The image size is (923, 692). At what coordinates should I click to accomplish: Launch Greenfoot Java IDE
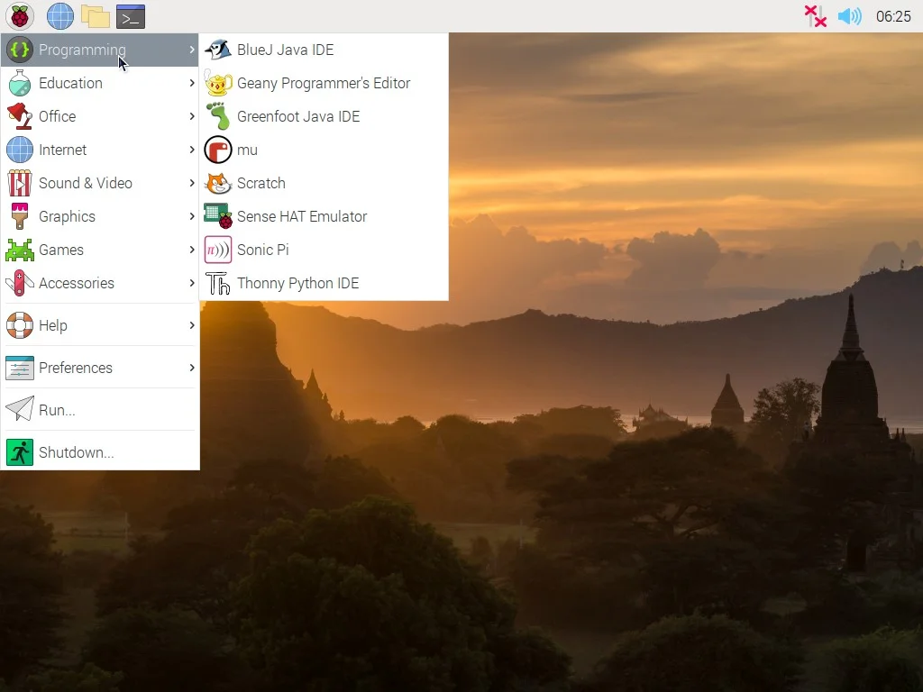click(x=324, y=116)
